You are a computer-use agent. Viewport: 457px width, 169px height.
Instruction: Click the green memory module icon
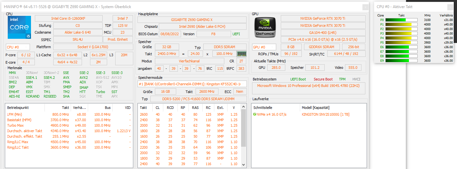241,54
